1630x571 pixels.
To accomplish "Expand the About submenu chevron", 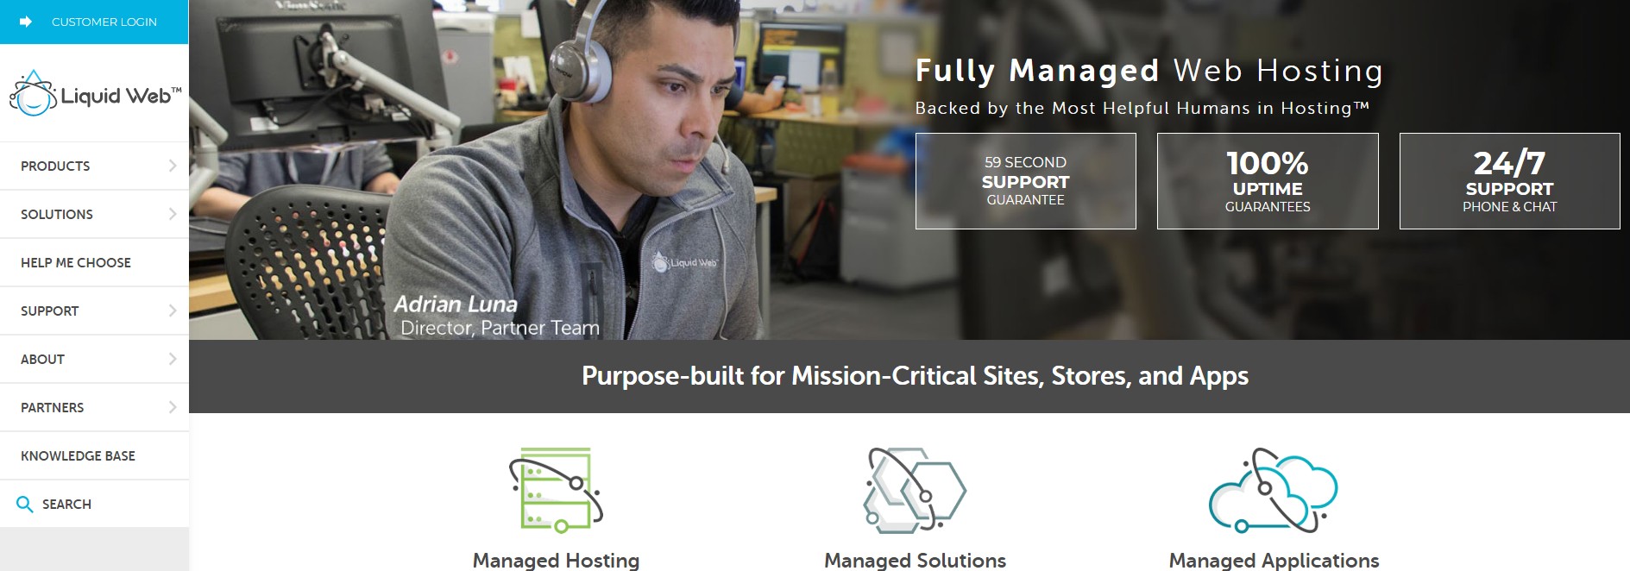I will click(x=173, y=359).
